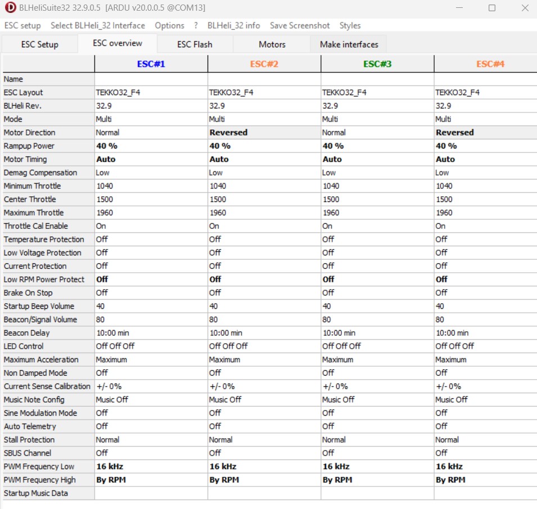Viewport: 537px width, 509px height.
Task: Open the Styles menu
Action: point(350,26)
